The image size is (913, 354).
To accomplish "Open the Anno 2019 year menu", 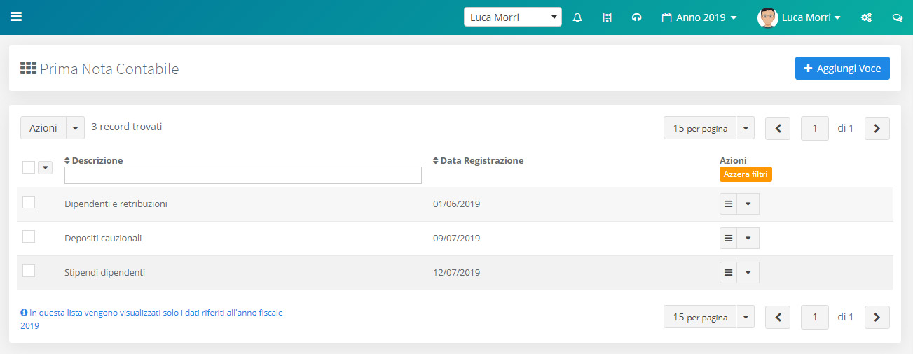I will pyautogui.click(x=699, y=17).
